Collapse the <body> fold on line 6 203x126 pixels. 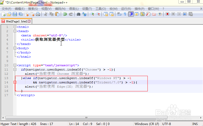[15, 48]
